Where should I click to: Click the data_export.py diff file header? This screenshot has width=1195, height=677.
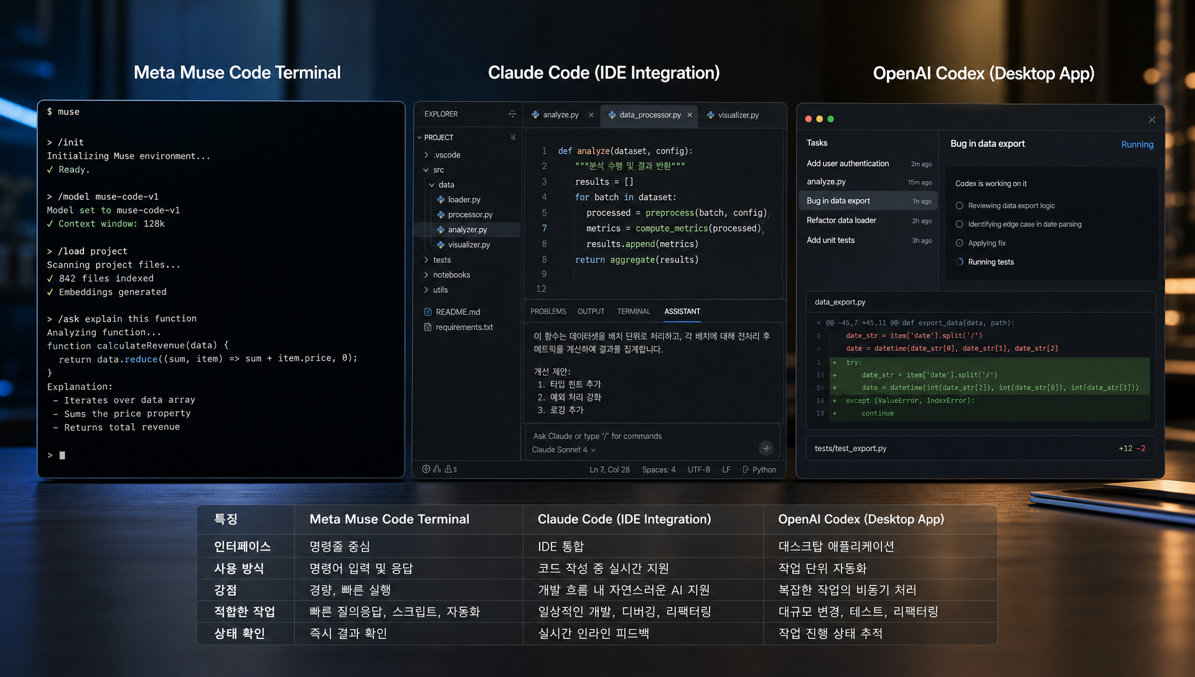pyautogui.click(x=980, y=302)
